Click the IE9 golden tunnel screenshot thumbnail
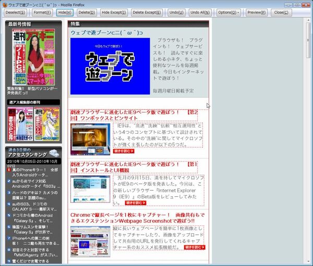 90,140
